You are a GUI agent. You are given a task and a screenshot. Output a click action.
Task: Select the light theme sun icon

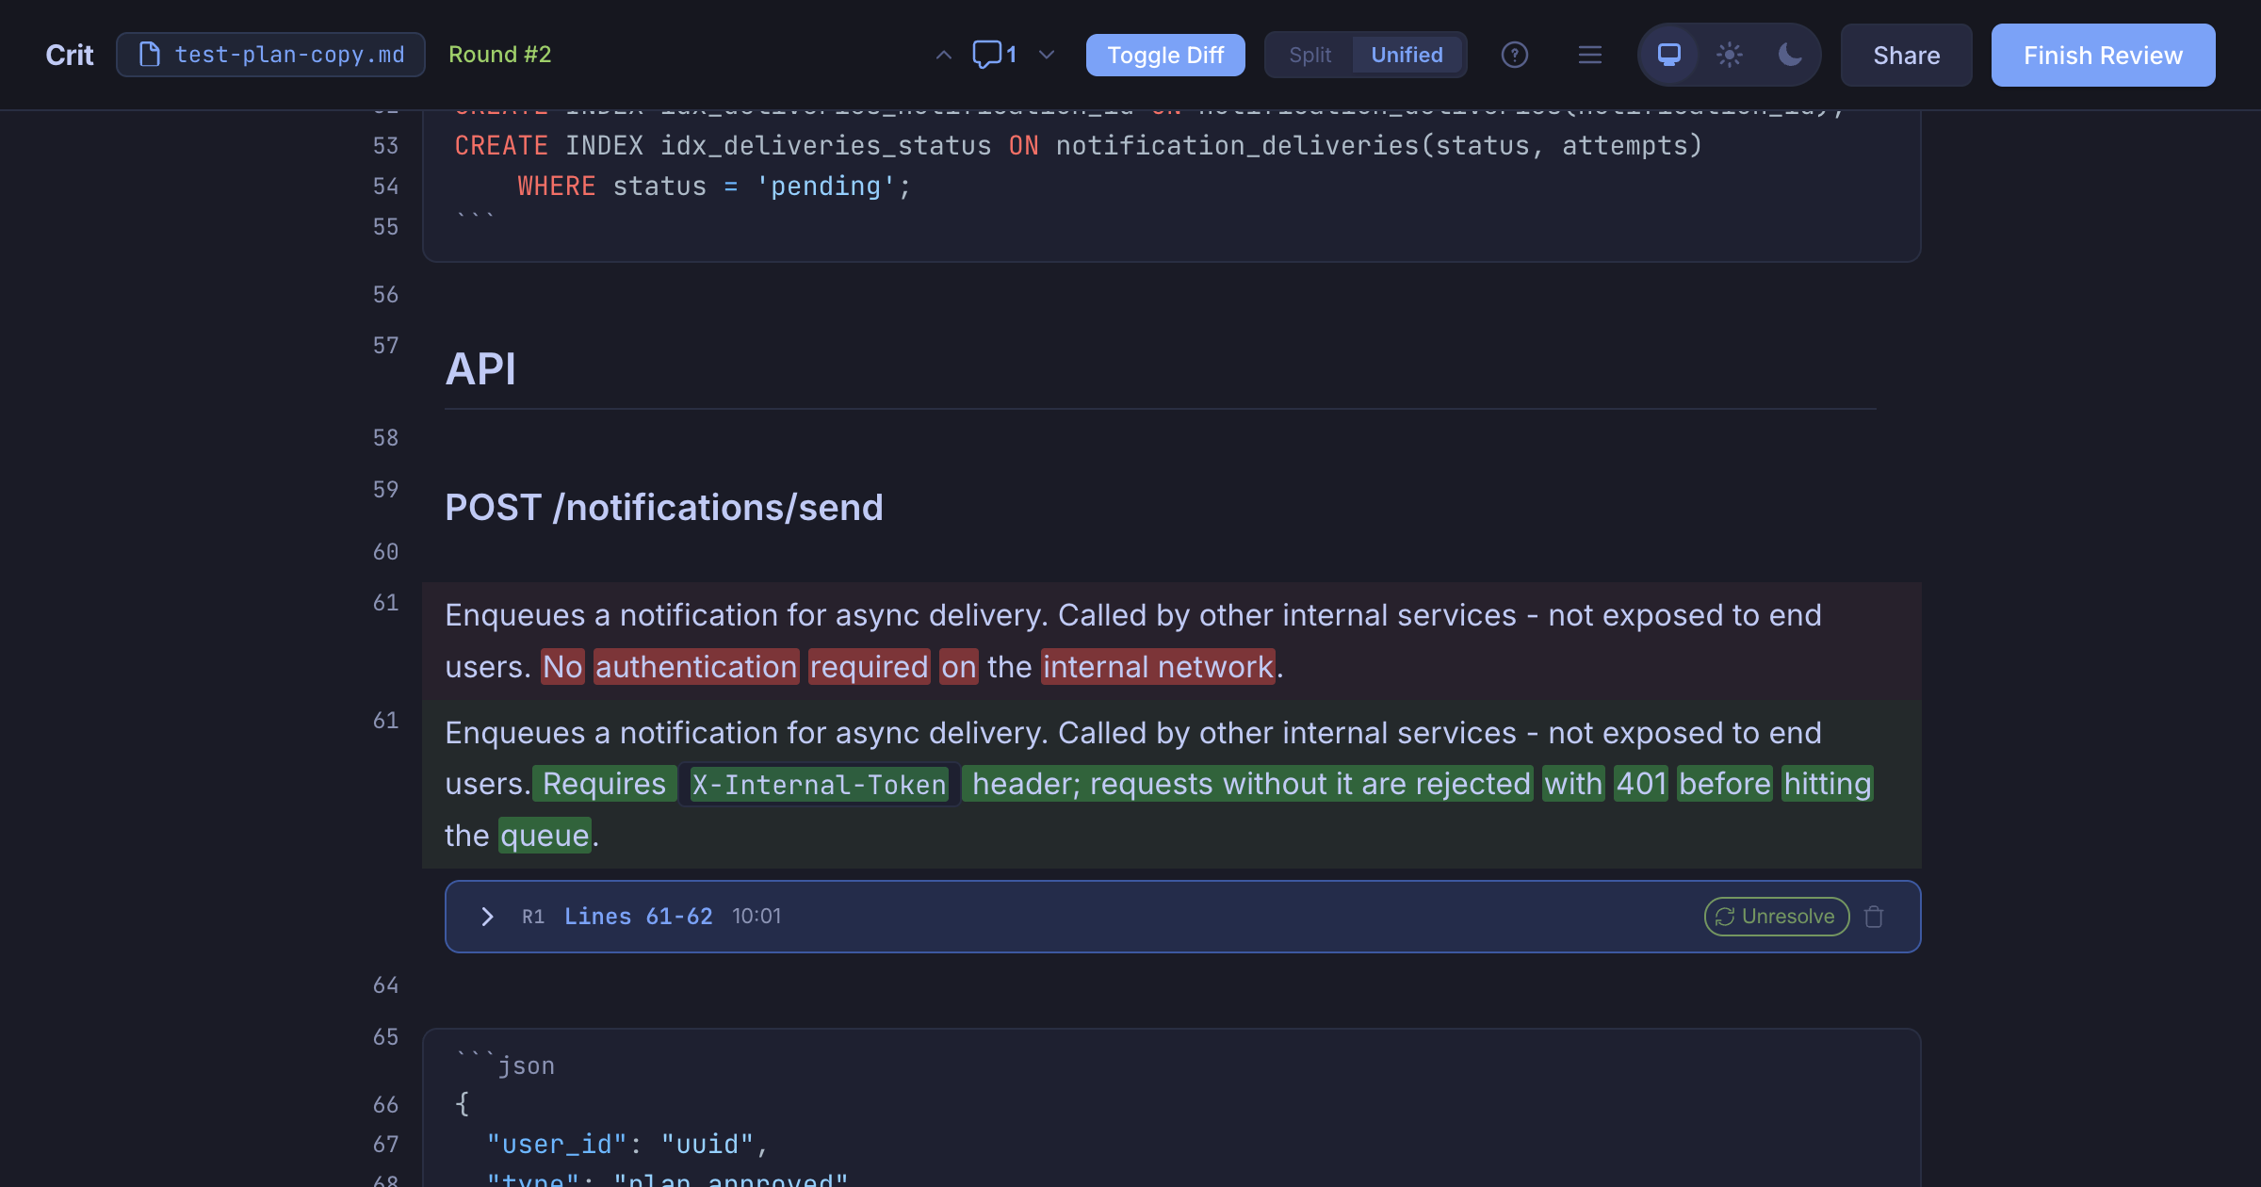click(1730, 55)
